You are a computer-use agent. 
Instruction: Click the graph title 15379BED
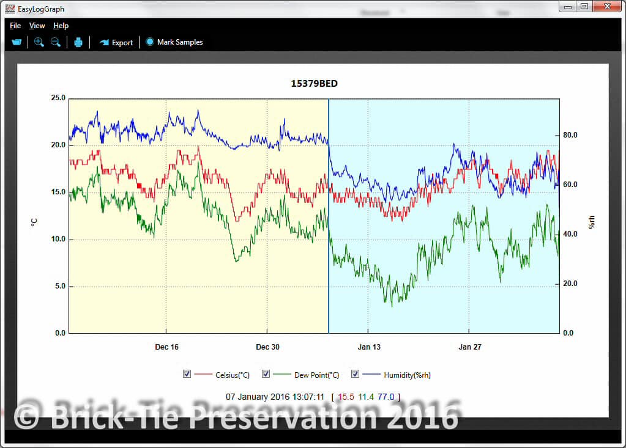coord(314,84)
